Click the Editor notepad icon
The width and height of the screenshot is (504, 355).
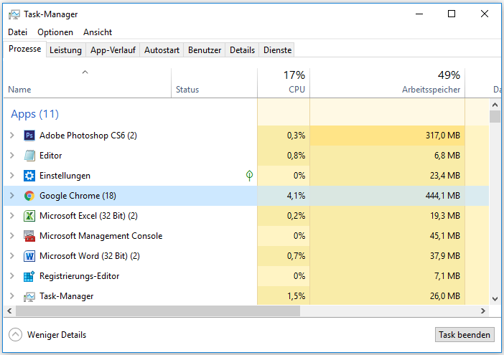(29, 156)
